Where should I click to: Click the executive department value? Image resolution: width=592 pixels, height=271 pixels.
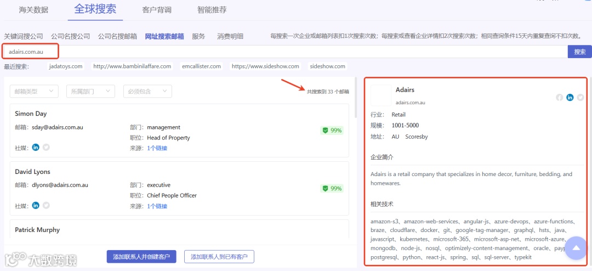coord(159,185)
